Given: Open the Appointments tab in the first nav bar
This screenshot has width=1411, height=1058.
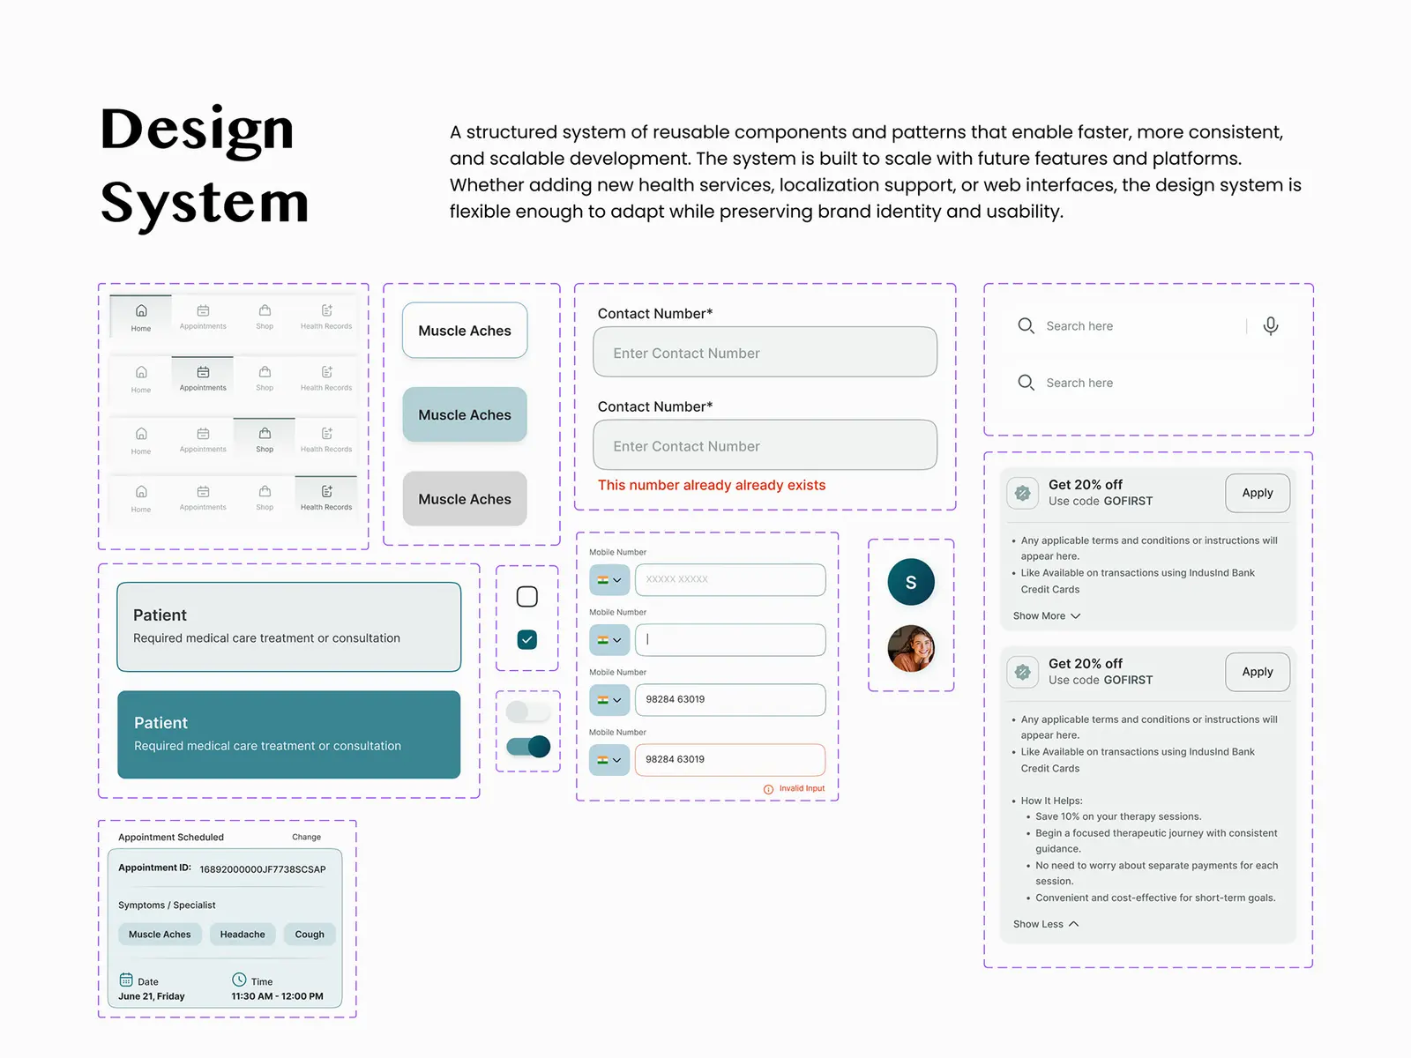Looking at the screenshot, I should coord(203,317).
